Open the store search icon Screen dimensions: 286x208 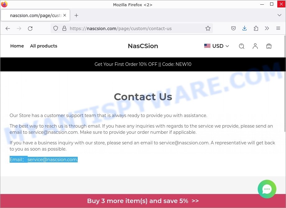(x=242, y=46)
